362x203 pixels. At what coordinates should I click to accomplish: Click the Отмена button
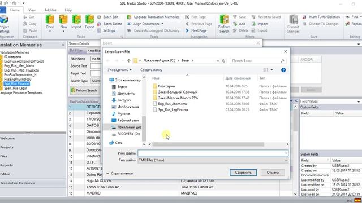pos(273,173)
